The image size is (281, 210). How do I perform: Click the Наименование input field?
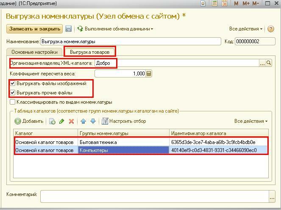pyautogui.click(x=131, y=41)
